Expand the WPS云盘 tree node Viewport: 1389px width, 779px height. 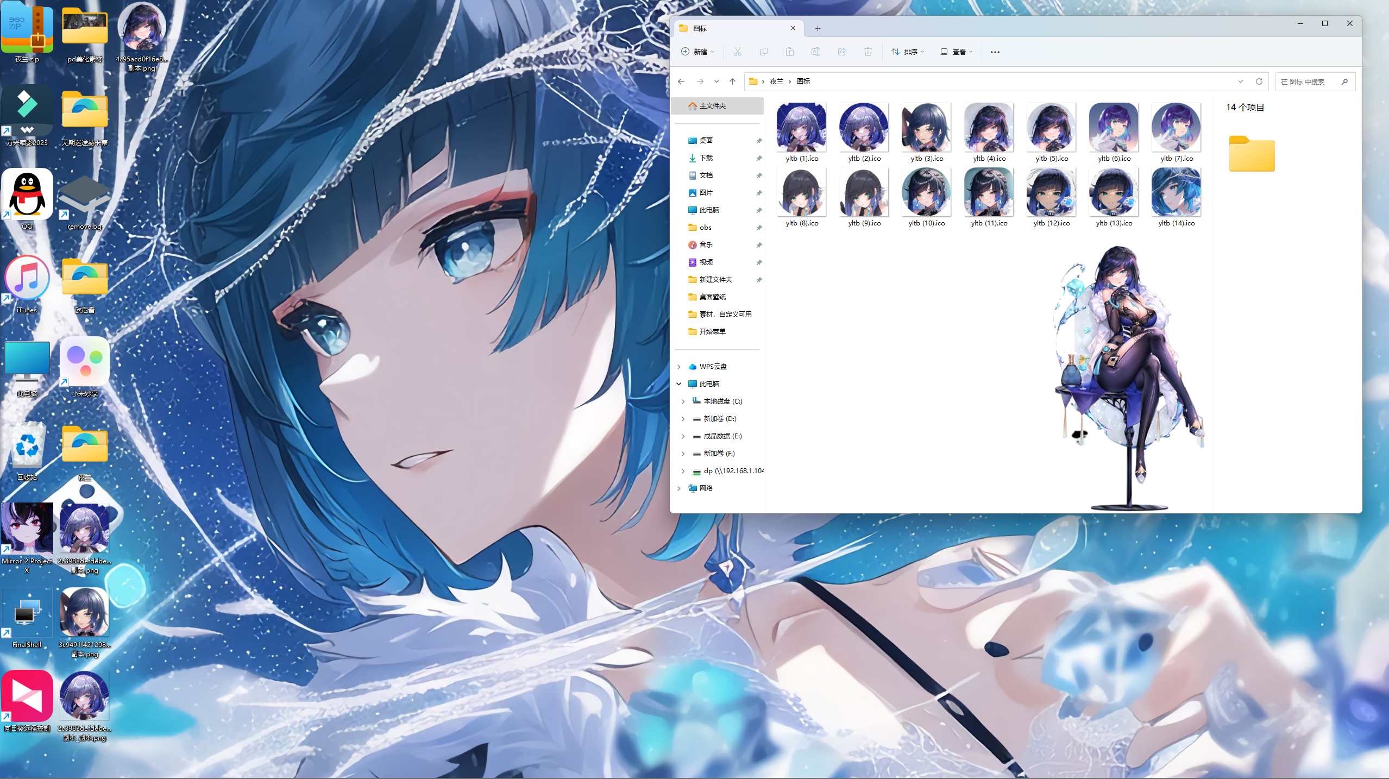click(679, 367)
